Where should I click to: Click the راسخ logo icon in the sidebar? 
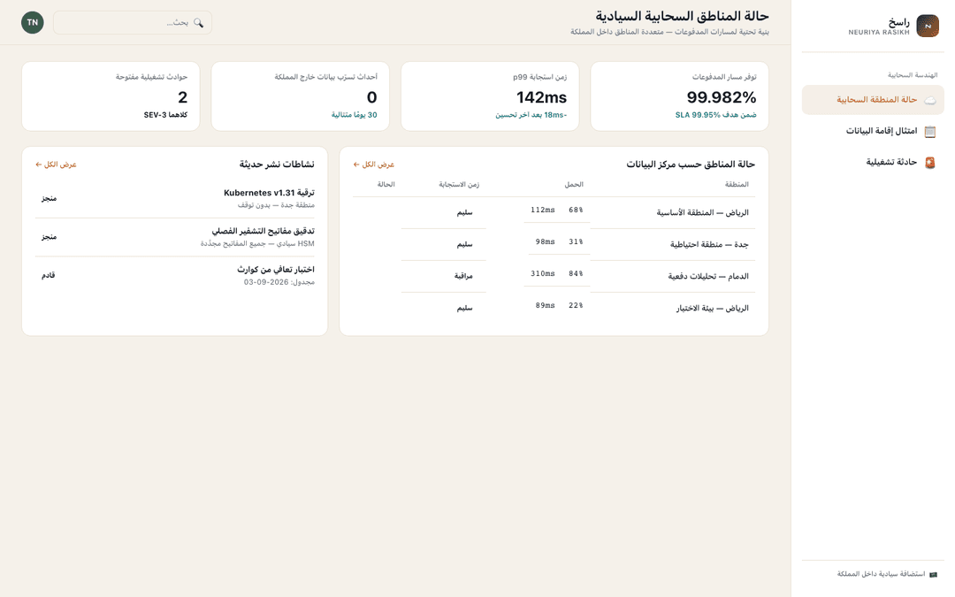coord(927,27)
